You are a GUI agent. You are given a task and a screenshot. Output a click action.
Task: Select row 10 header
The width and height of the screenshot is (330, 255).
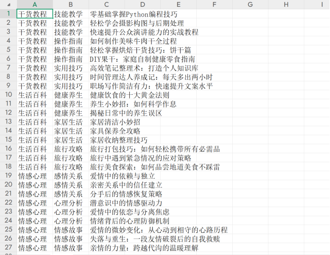(8, 95)
